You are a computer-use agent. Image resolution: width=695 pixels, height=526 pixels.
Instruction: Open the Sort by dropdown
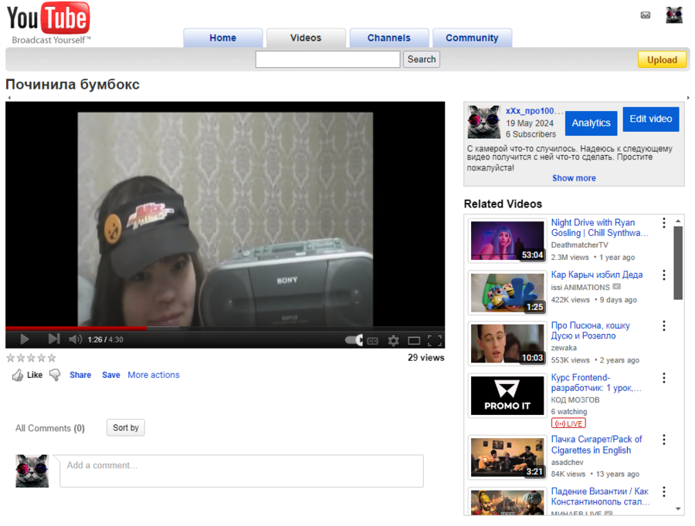[125, 428]
